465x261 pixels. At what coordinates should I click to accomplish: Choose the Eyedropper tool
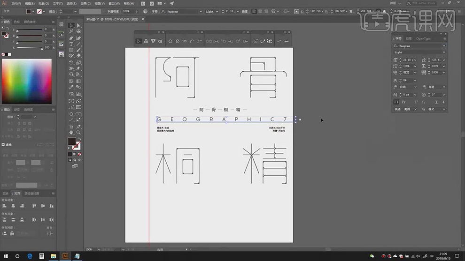71,87
